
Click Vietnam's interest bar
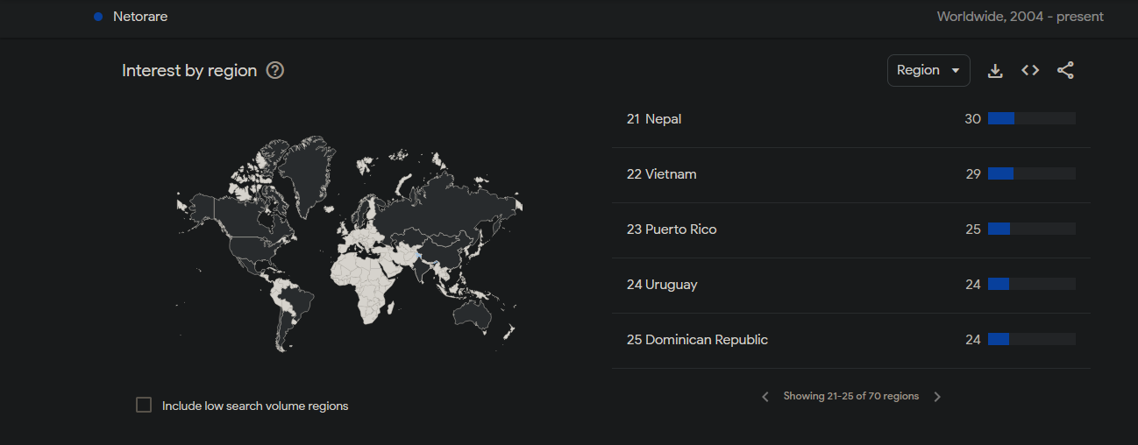(x=1032, y=173)
